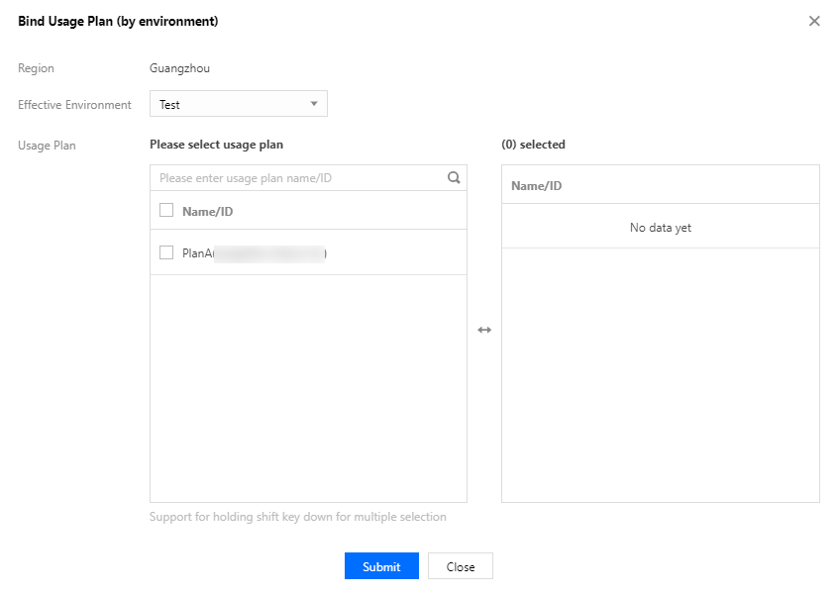This screenshot has width=838, height=595.
Task: Click the Guangzhou region value
Action: (x=179, y=68)
